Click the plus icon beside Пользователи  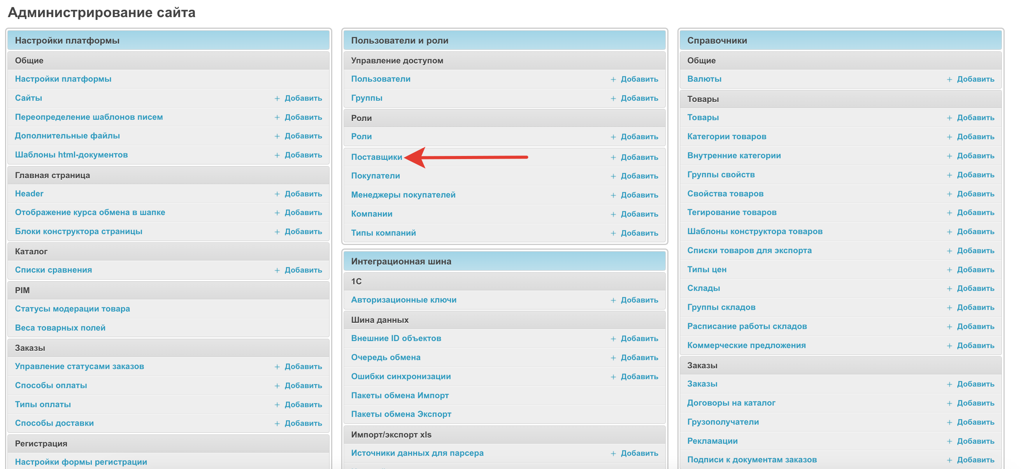tap(613, 79)
